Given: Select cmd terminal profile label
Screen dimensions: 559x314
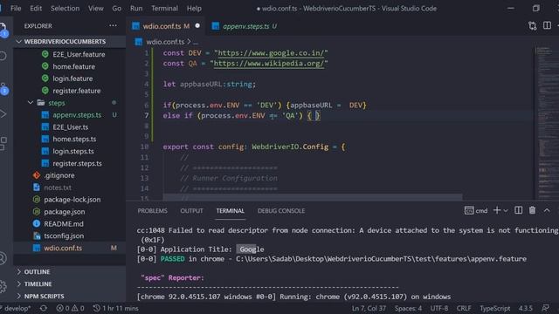Looking at the screenshot, I should (x=481, y=211).
